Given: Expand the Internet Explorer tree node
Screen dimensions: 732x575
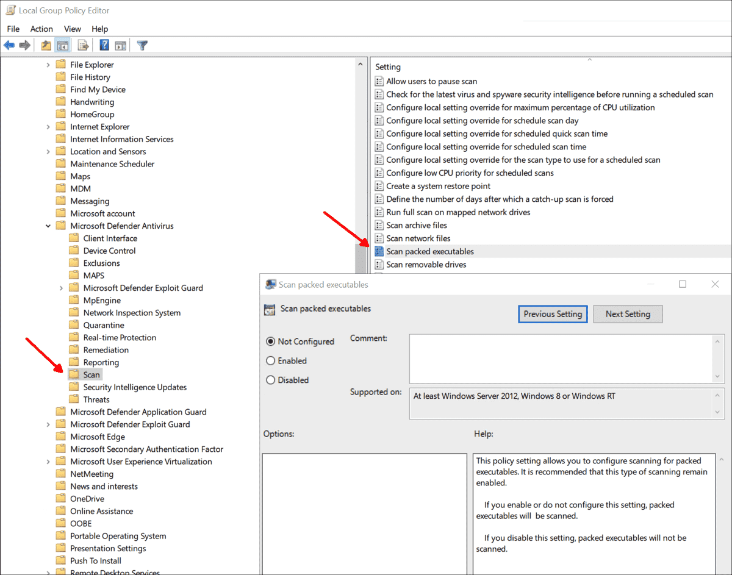Looking at the screenshot, I should (x=48, y=126).
